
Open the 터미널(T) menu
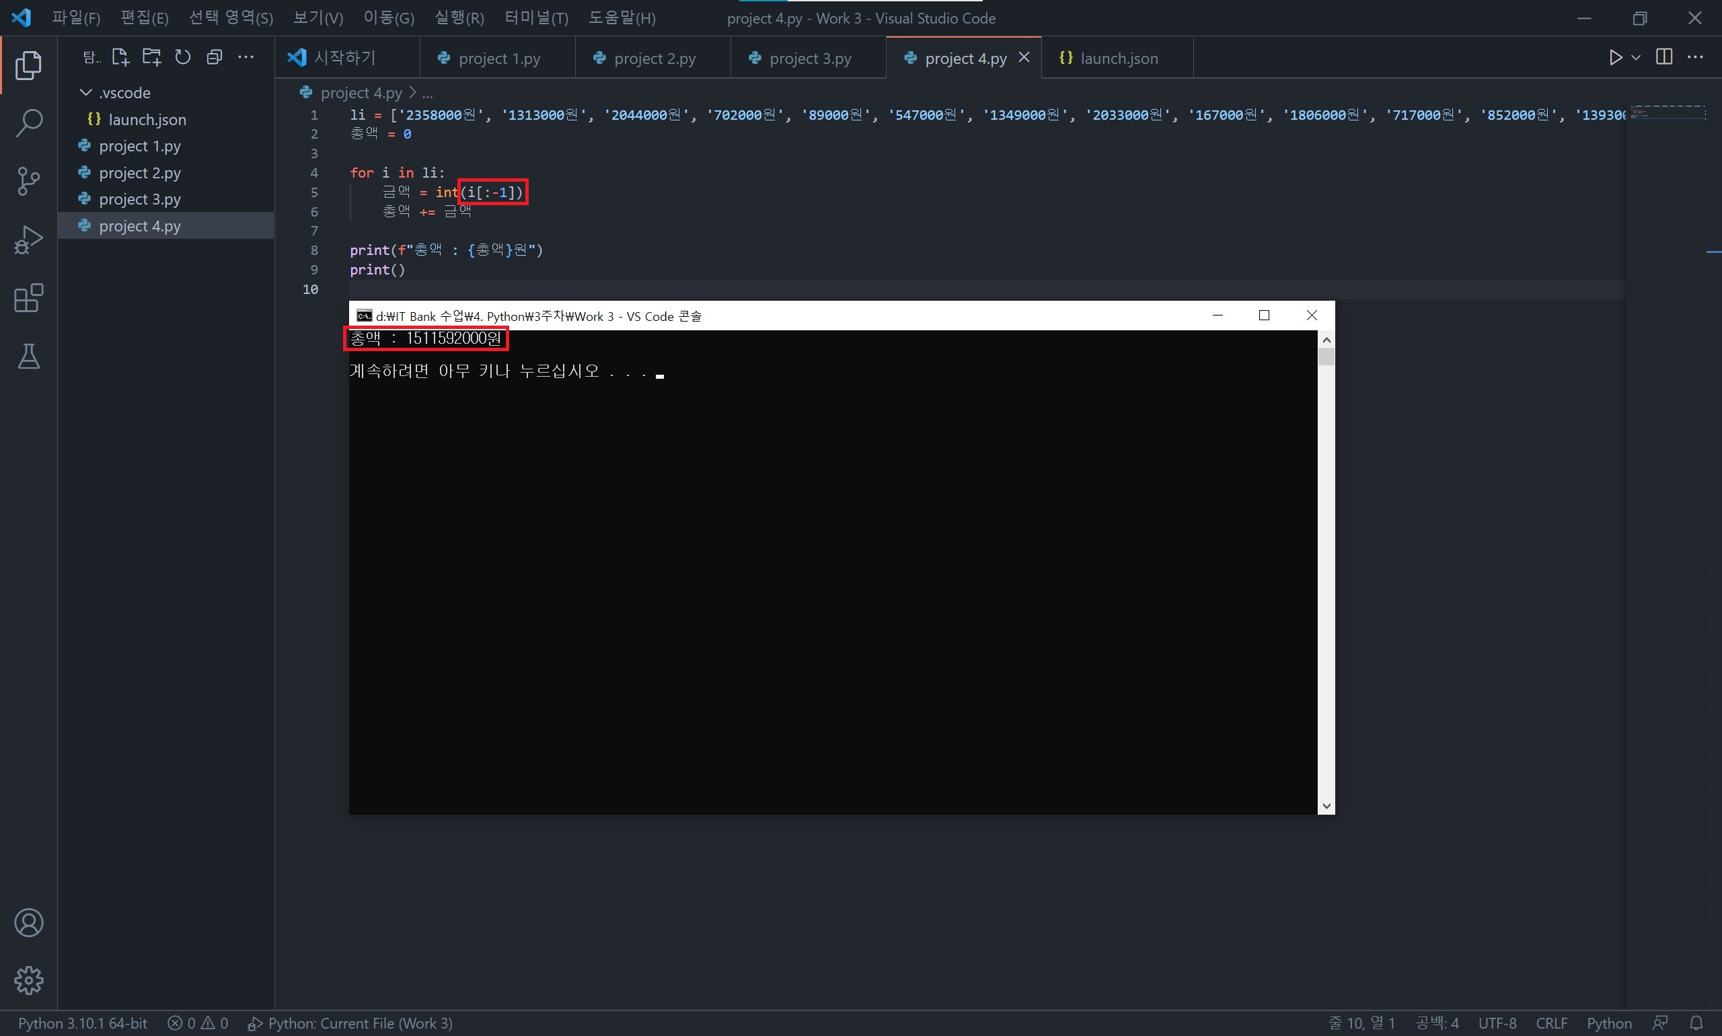[536, 18]
